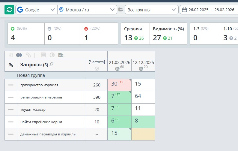Click the 1-10 top positions card
Screen dimensions: 238x151
pos(229,34)
